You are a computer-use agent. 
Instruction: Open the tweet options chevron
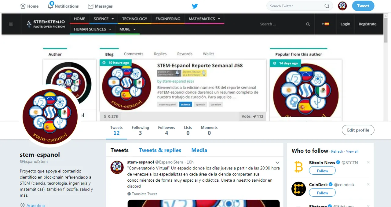click(277, 162)
